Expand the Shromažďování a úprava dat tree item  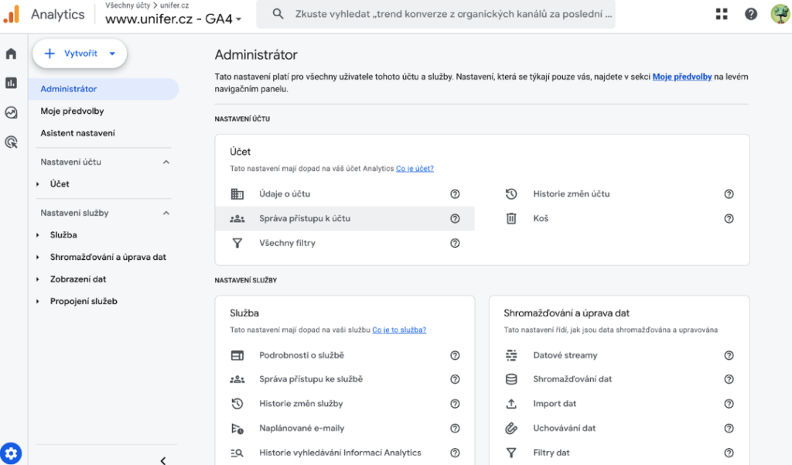click(x=38, y=258)
